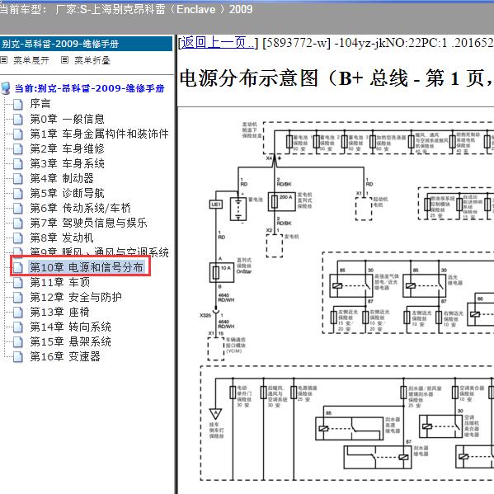Select 第10章 电源和信号分布
The height and width of the screenshot is (494, 494).
(87, 267)
